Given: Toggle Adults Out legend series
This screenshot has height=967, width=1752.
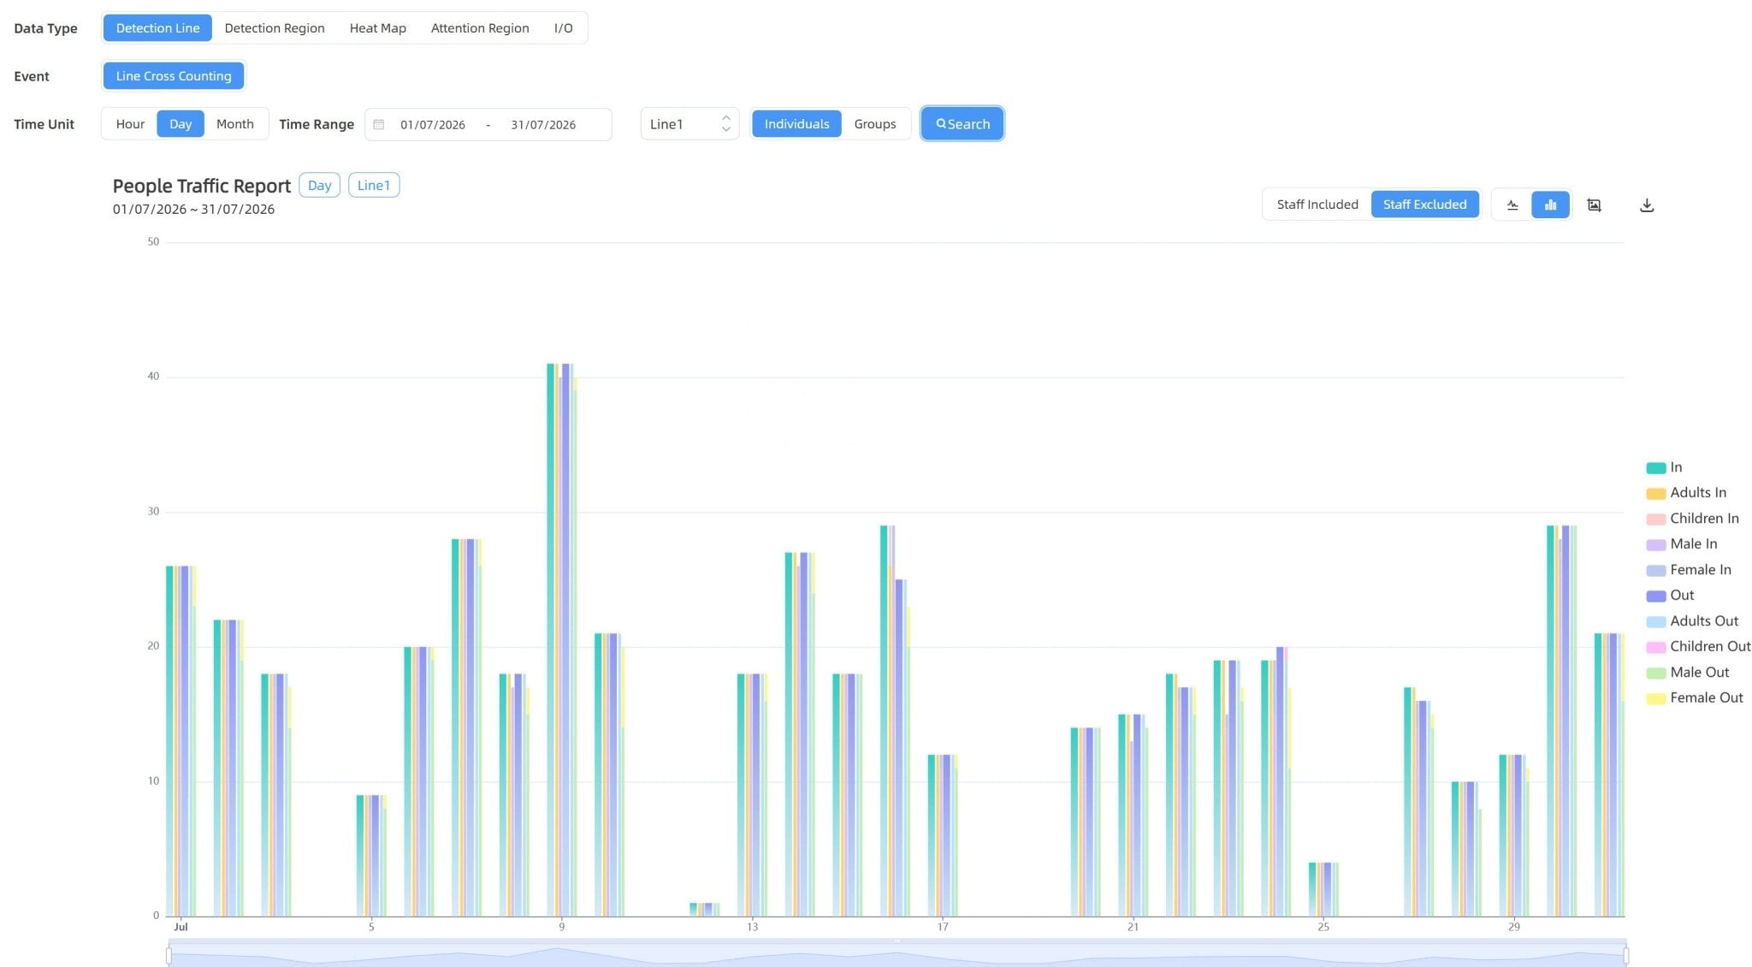Looking at the screenshot, I should click(1692, 621).
